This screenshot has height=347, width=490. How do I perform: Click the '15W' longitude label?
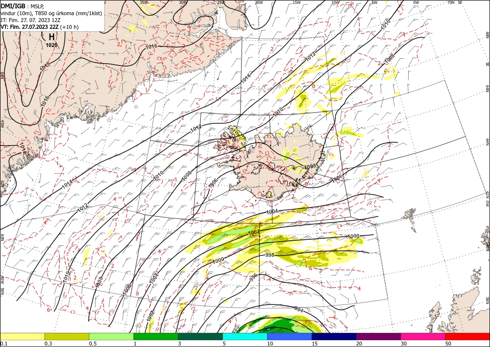[x=296, y=2]
